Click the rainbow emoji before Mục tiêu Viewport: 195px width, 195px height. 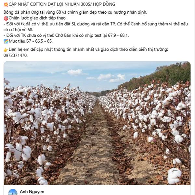coord(6,41)
